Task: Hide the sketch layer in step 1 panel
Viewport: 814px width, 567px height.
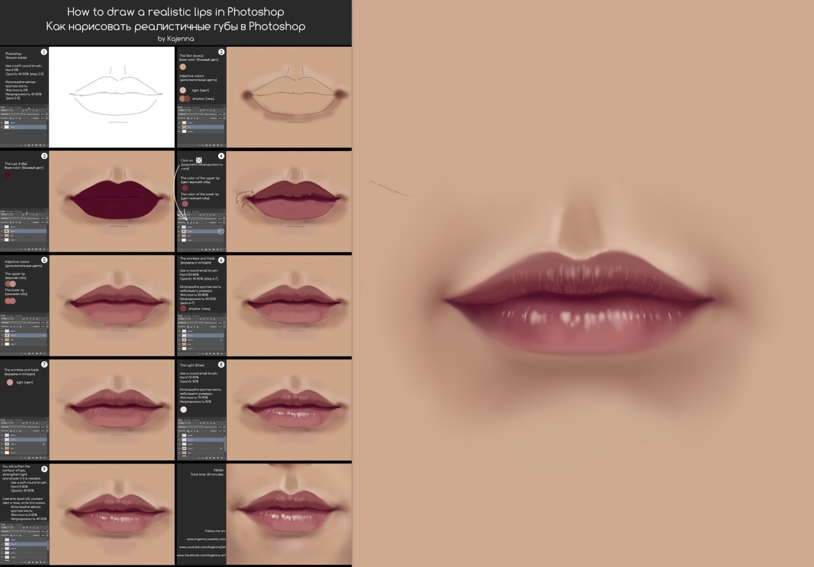Action: coord(2,123)
